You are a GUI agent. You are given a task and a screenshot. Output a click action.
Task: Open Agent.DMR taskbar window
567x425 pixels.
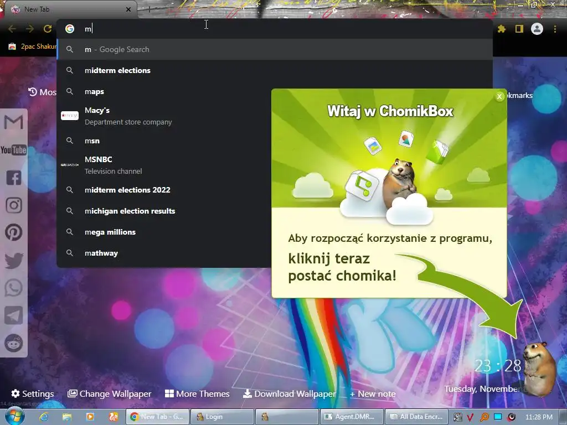[352, 417]
